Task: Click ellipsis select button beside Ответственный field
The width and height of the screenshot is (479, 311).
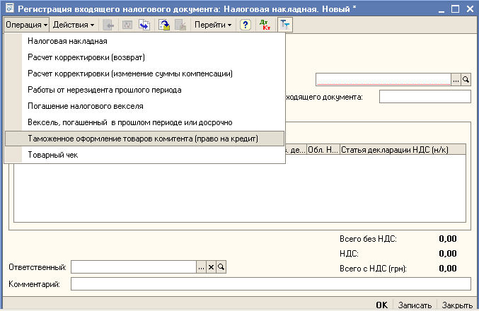Action: coord(201,267)
